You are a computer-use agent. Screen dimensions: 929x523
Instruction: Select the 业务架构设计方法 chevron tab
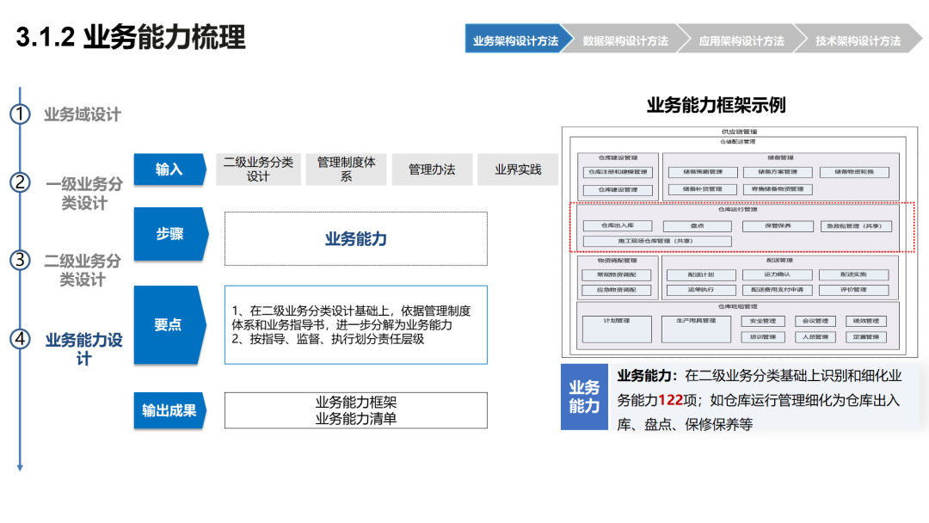pyautogui.click(x=515, y=39)
